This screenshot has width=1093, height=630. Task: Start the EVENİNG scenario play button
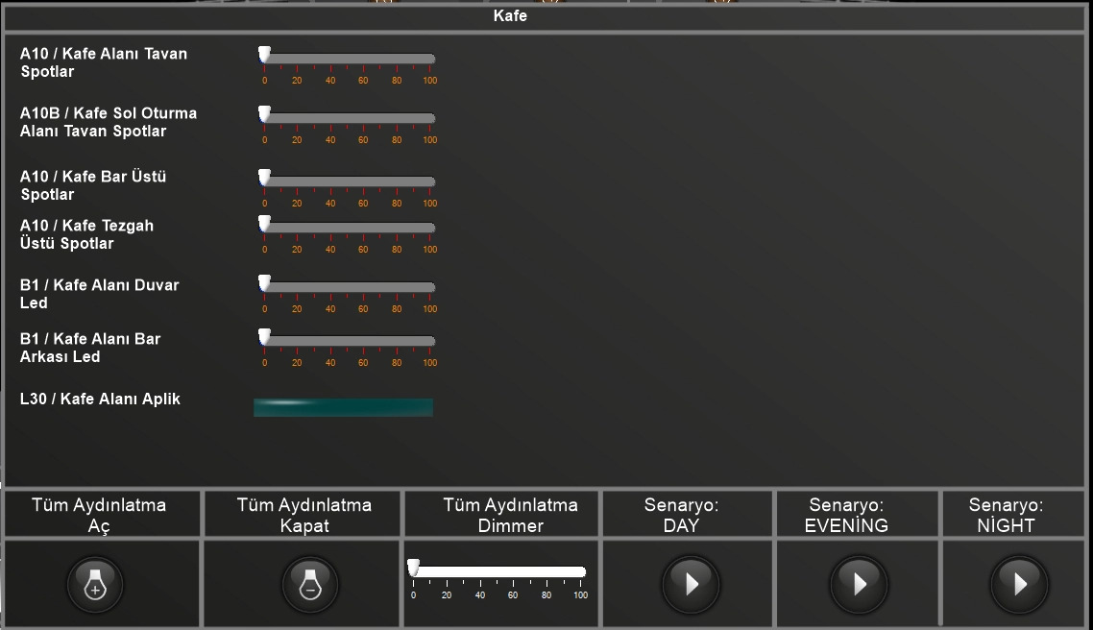[859, 583]
